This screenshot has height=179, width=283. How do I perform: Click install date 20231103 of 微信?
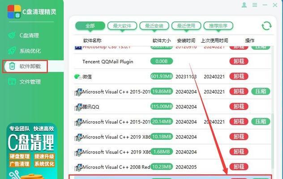(x=186, y=77)
